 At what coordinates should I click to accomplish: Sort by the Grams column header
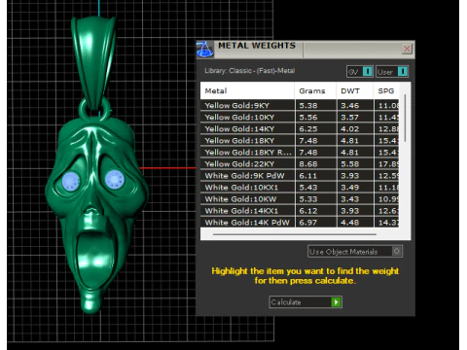(x=315, y=90)
